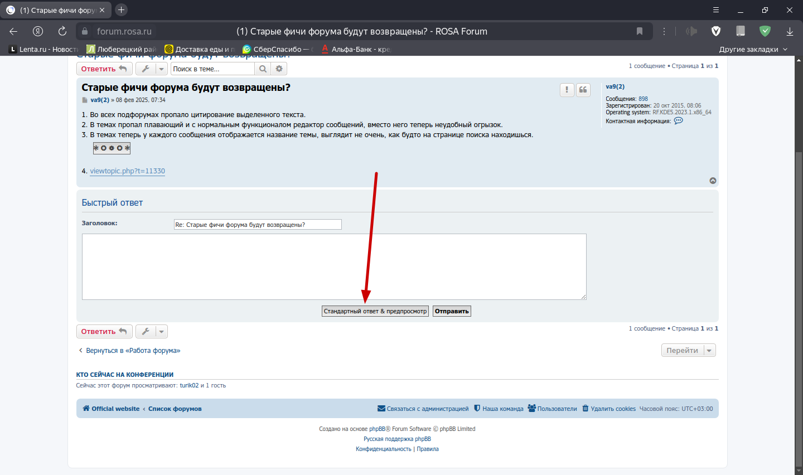Image resolution: width=803 pixels, height=475 pixels.
Task: Go back via Вернуться в «Работа форума»
Action: [129, 351]
